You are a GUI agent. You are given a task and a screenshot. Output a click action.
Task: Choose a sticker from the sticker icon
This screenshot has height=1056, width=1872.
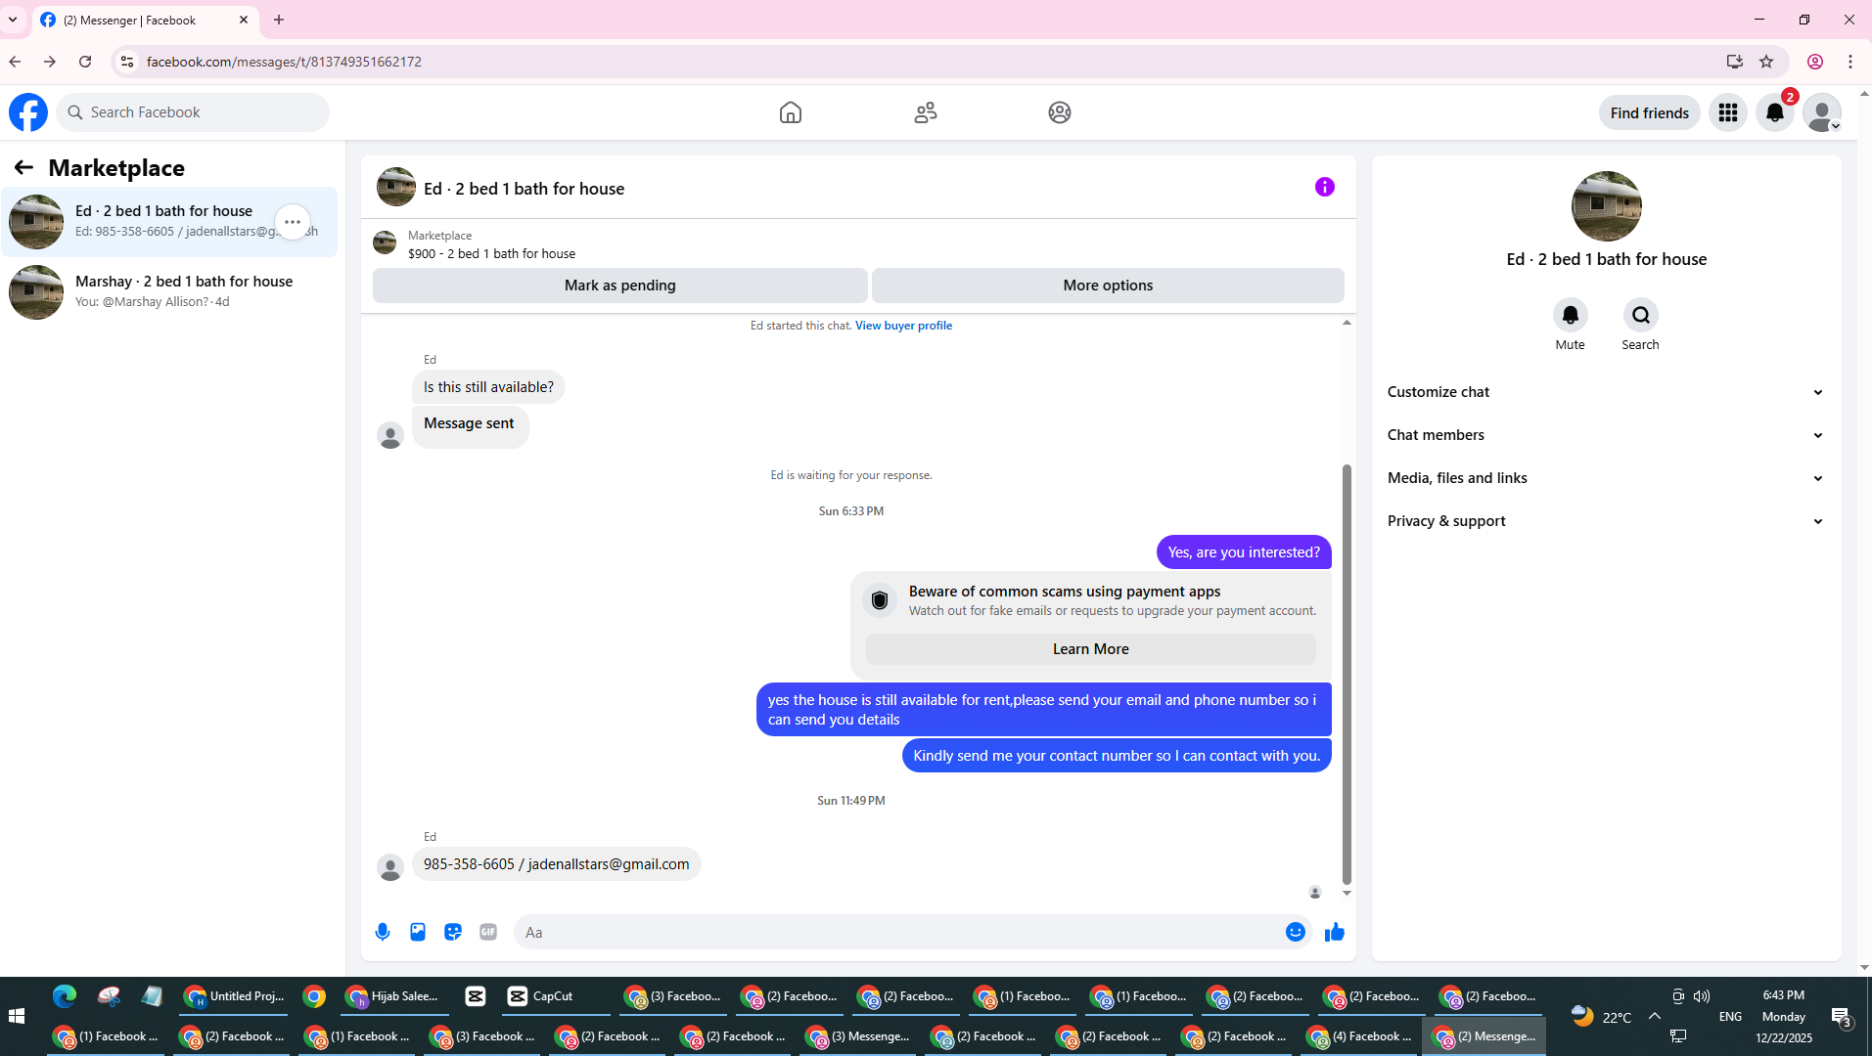click(453, 932)
